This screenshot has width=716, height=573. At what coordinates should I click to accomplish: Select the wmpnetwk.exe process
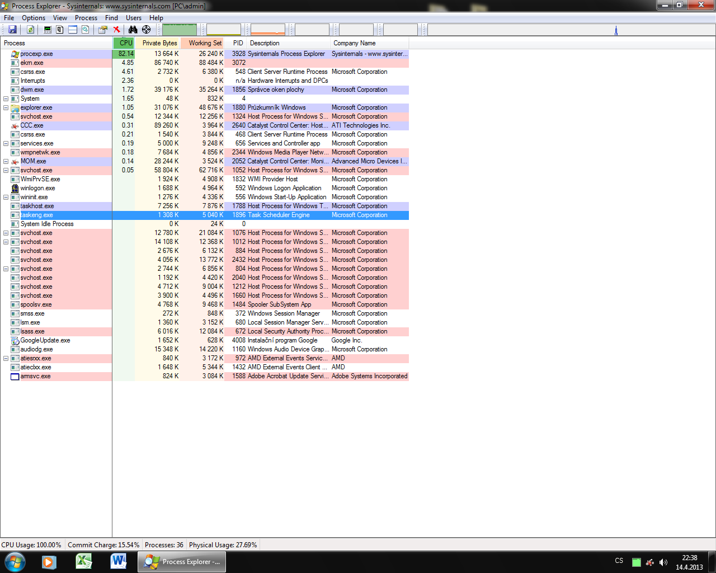click(205, 152)
